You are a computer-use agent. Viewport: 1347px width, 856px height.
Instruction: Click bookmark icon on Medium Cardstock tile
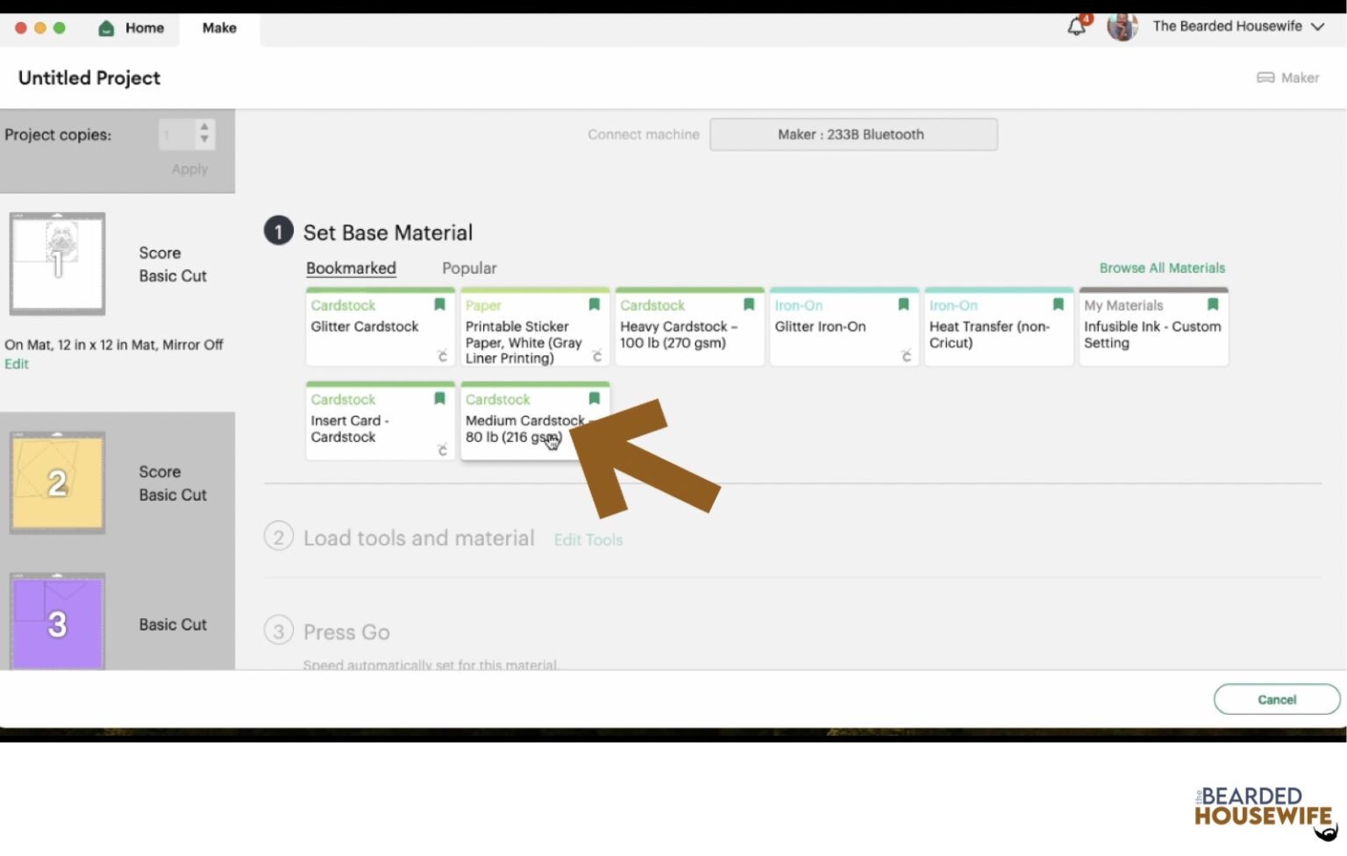tap(595, 398)
